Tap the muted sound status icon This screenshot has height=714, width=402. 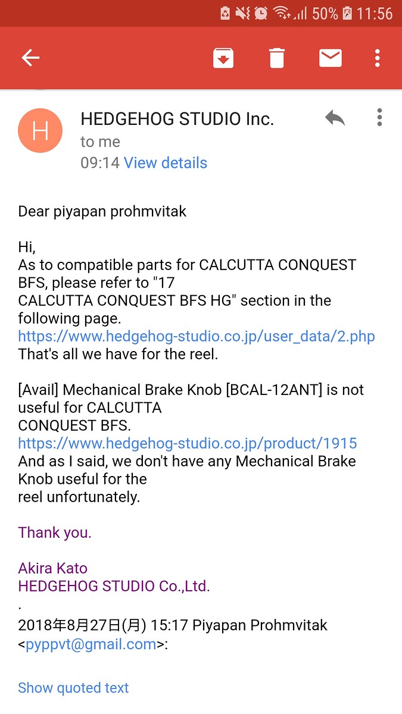click(242, 13)
